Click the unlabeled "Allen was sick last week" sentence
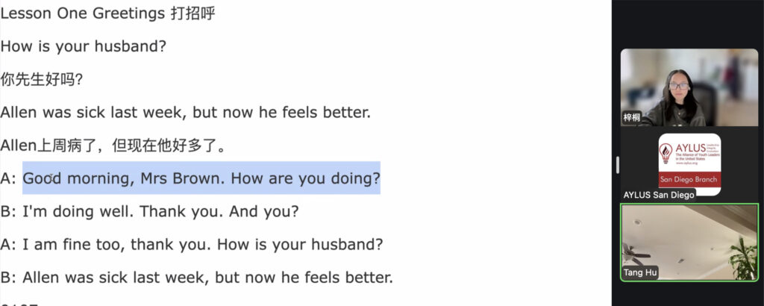The image size is (764, 306). coord(185,113)
